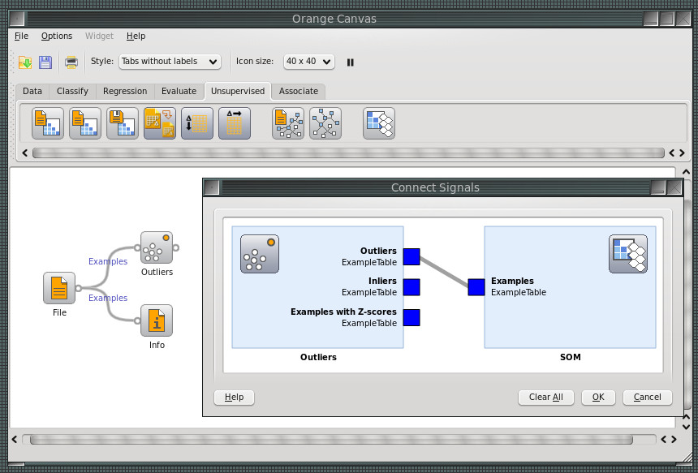Select the vertical-arrow delta grid widget icon

point(197,123)
